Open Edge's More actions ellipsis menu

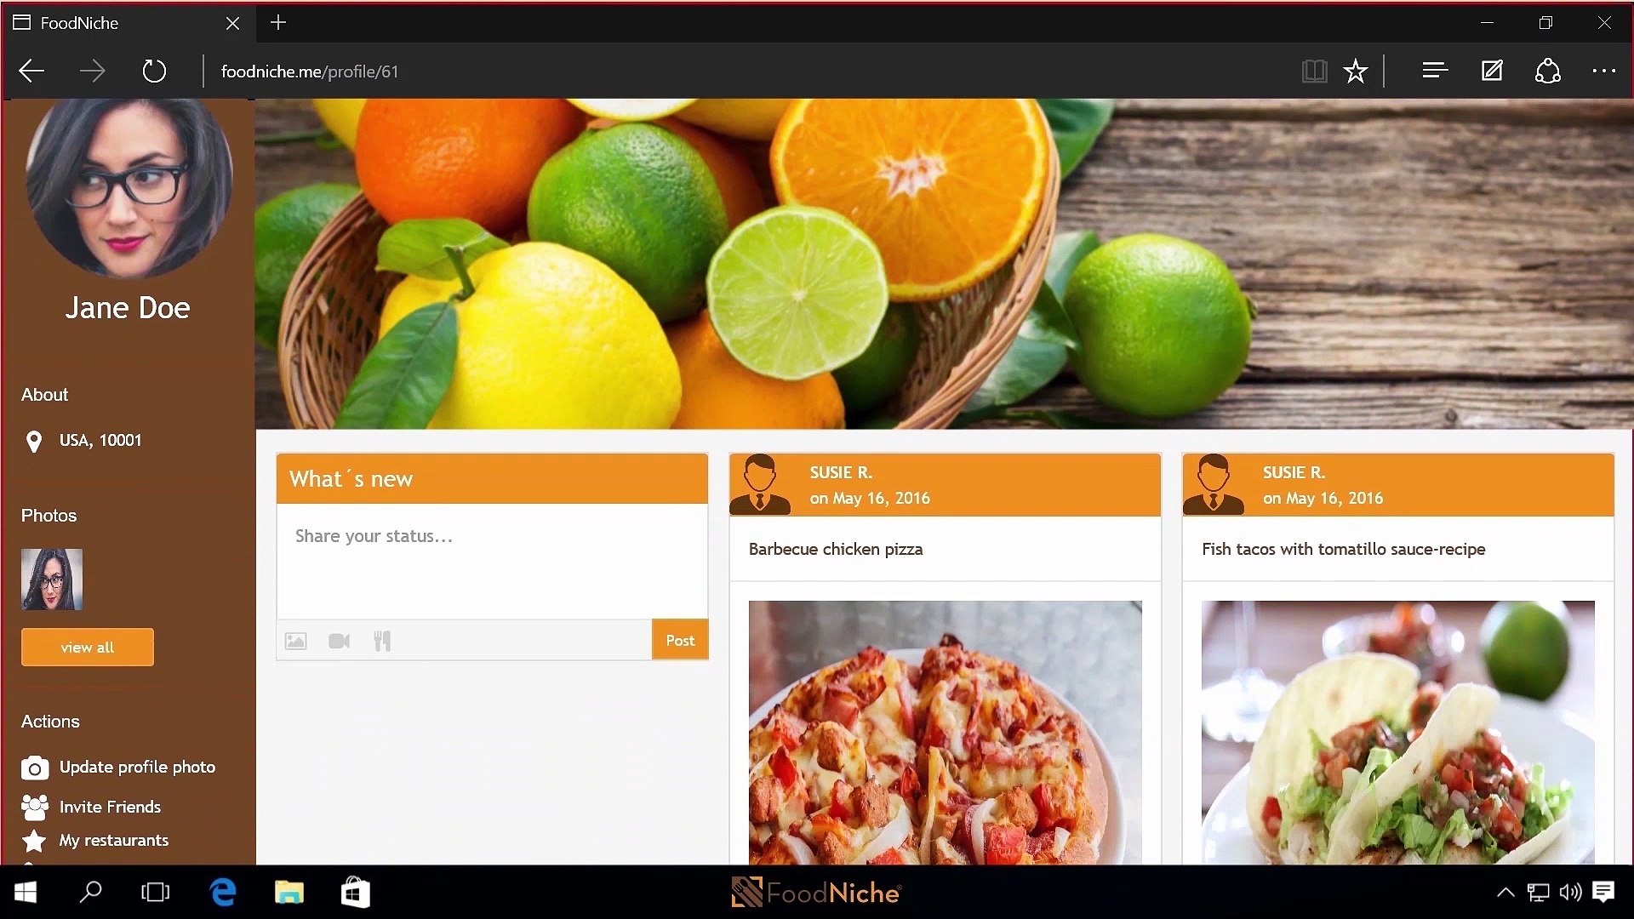[x=1603, y=71]
